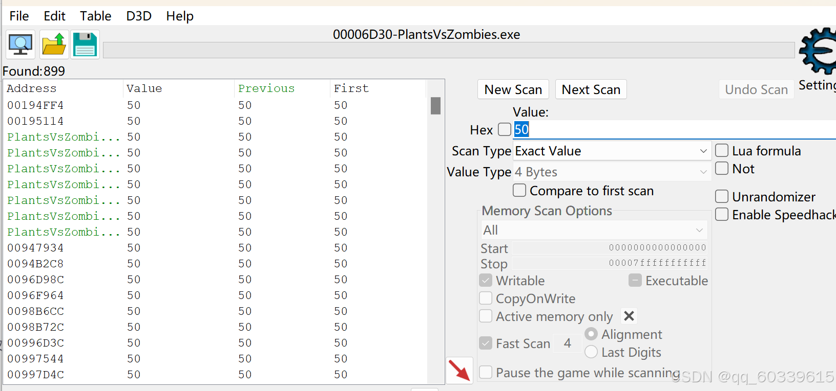Viewport: 836px width, 391px height.
Task: Select address row 00194FF4
Action: [215, 105]
